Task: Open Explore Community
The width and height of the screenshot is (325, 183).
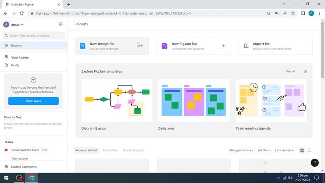Action: [x=24, y=167]
